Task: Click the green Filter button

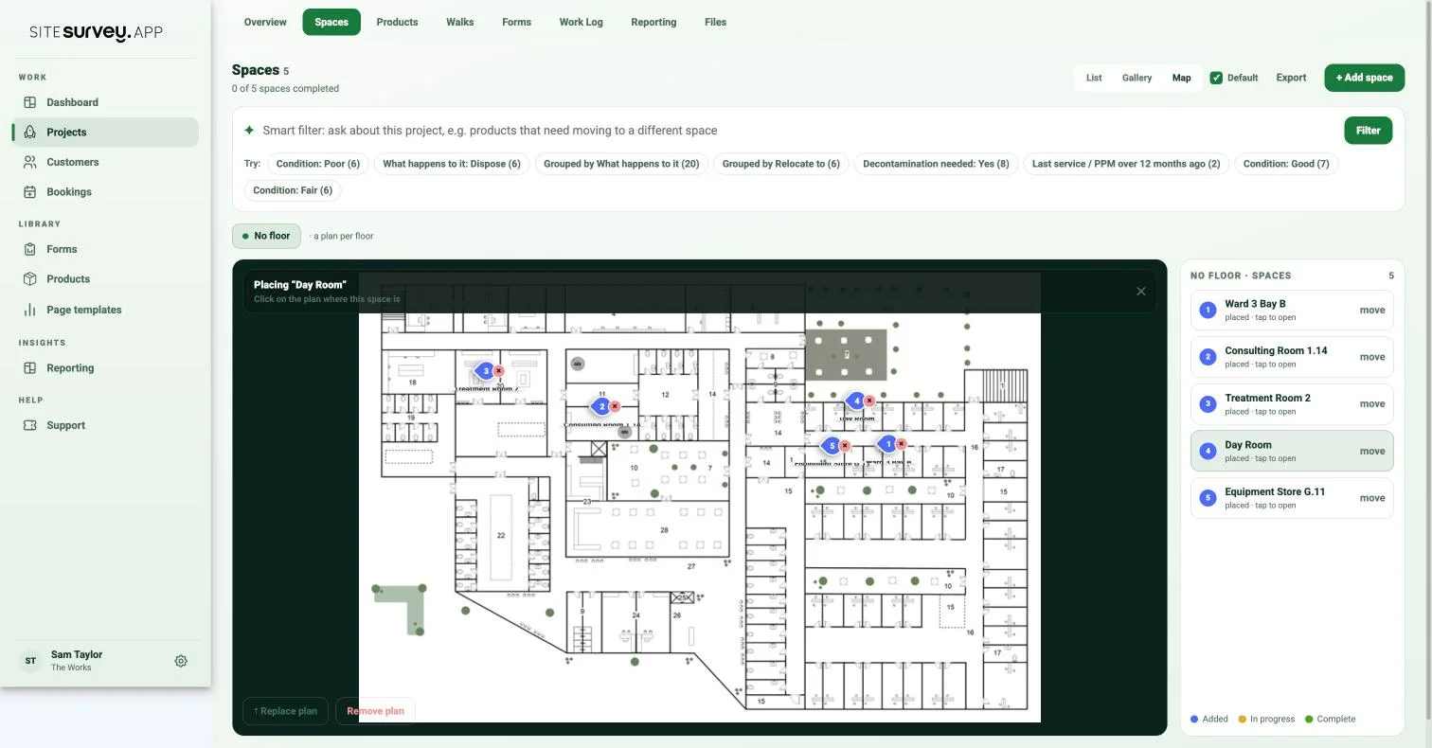Action: tap(1368, 131)
